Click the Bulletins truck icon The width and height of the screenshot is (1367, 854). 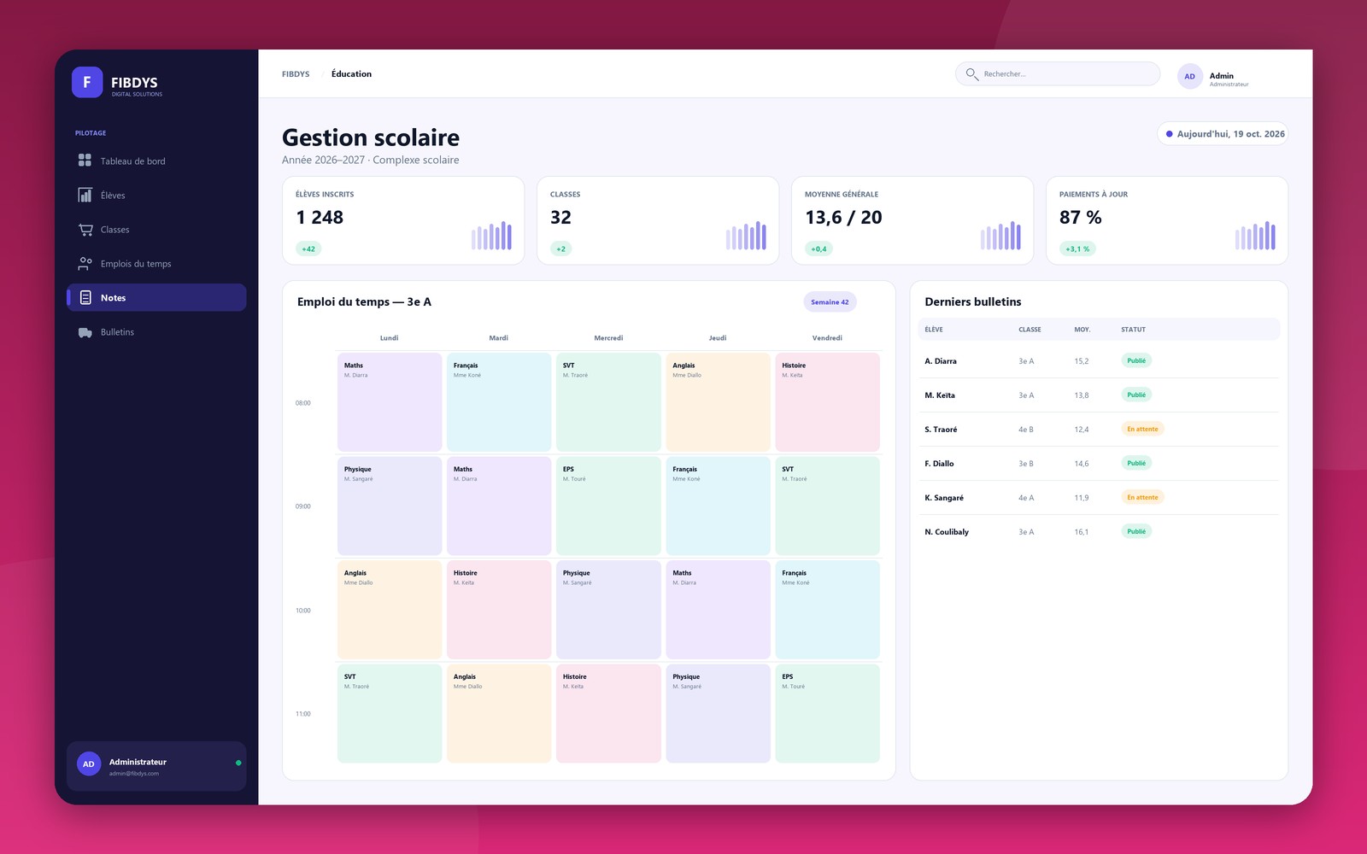pos(85,332)
